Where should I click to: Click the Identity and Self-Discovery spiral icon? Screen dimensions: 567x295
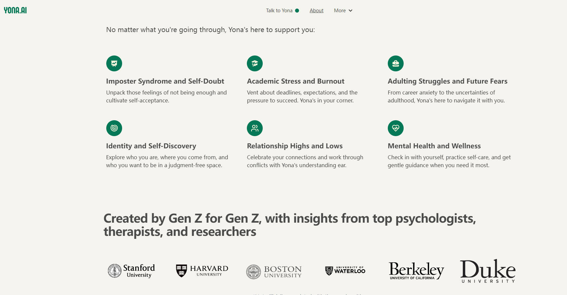[x=114, y=128]
